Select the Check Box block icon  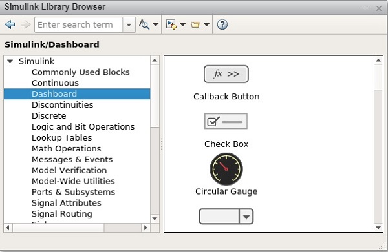(x=226, y=121)
